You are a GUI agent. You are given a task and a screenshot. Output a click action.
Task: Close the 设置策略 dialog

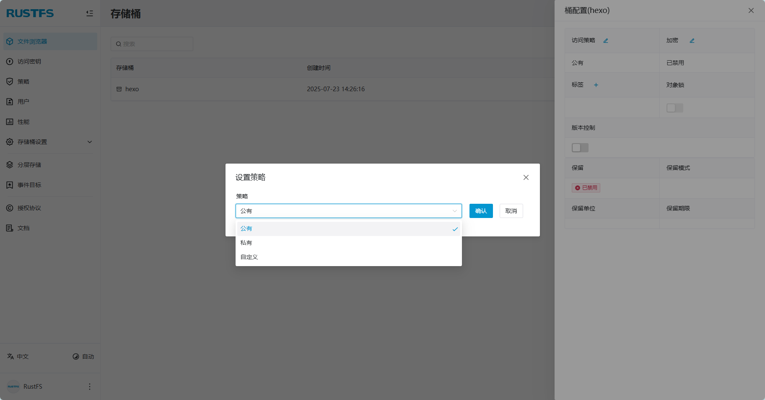point(526,177)
